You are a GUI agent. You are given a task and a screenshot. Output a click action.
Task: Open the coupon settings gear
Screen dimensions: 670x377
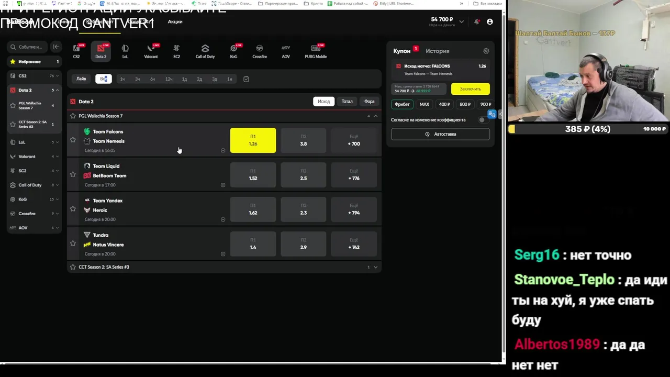[486, 51]
